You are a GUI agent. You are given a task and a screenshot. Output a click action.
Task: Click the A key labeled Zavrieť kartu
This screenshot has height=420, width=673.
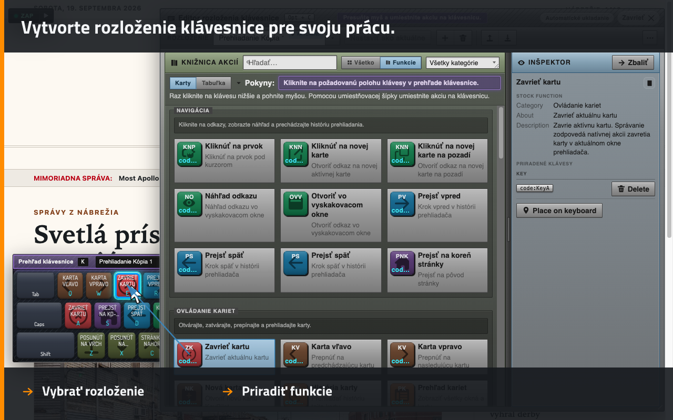coord(78,316)
